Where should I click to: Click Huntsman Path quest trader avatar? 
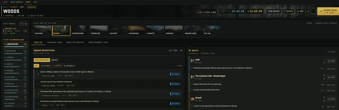pyautogui.click(x=192, y=77)
